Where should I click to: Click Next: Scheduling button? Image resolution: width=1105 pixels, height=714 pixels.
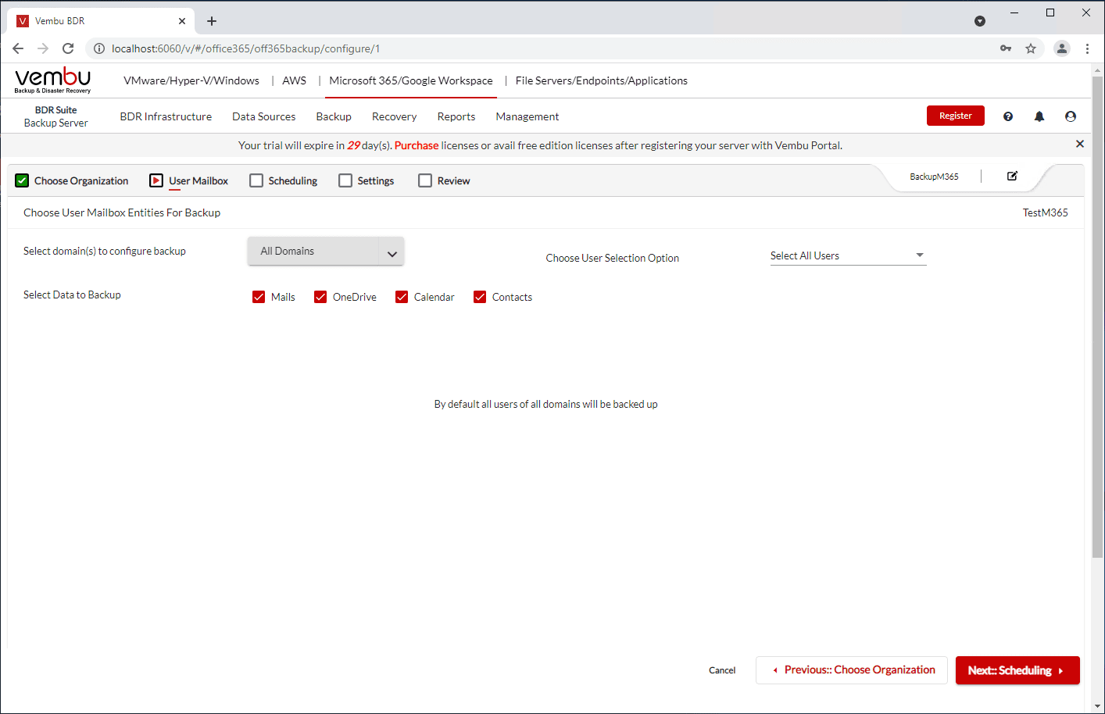click(x=1017, y=670)
